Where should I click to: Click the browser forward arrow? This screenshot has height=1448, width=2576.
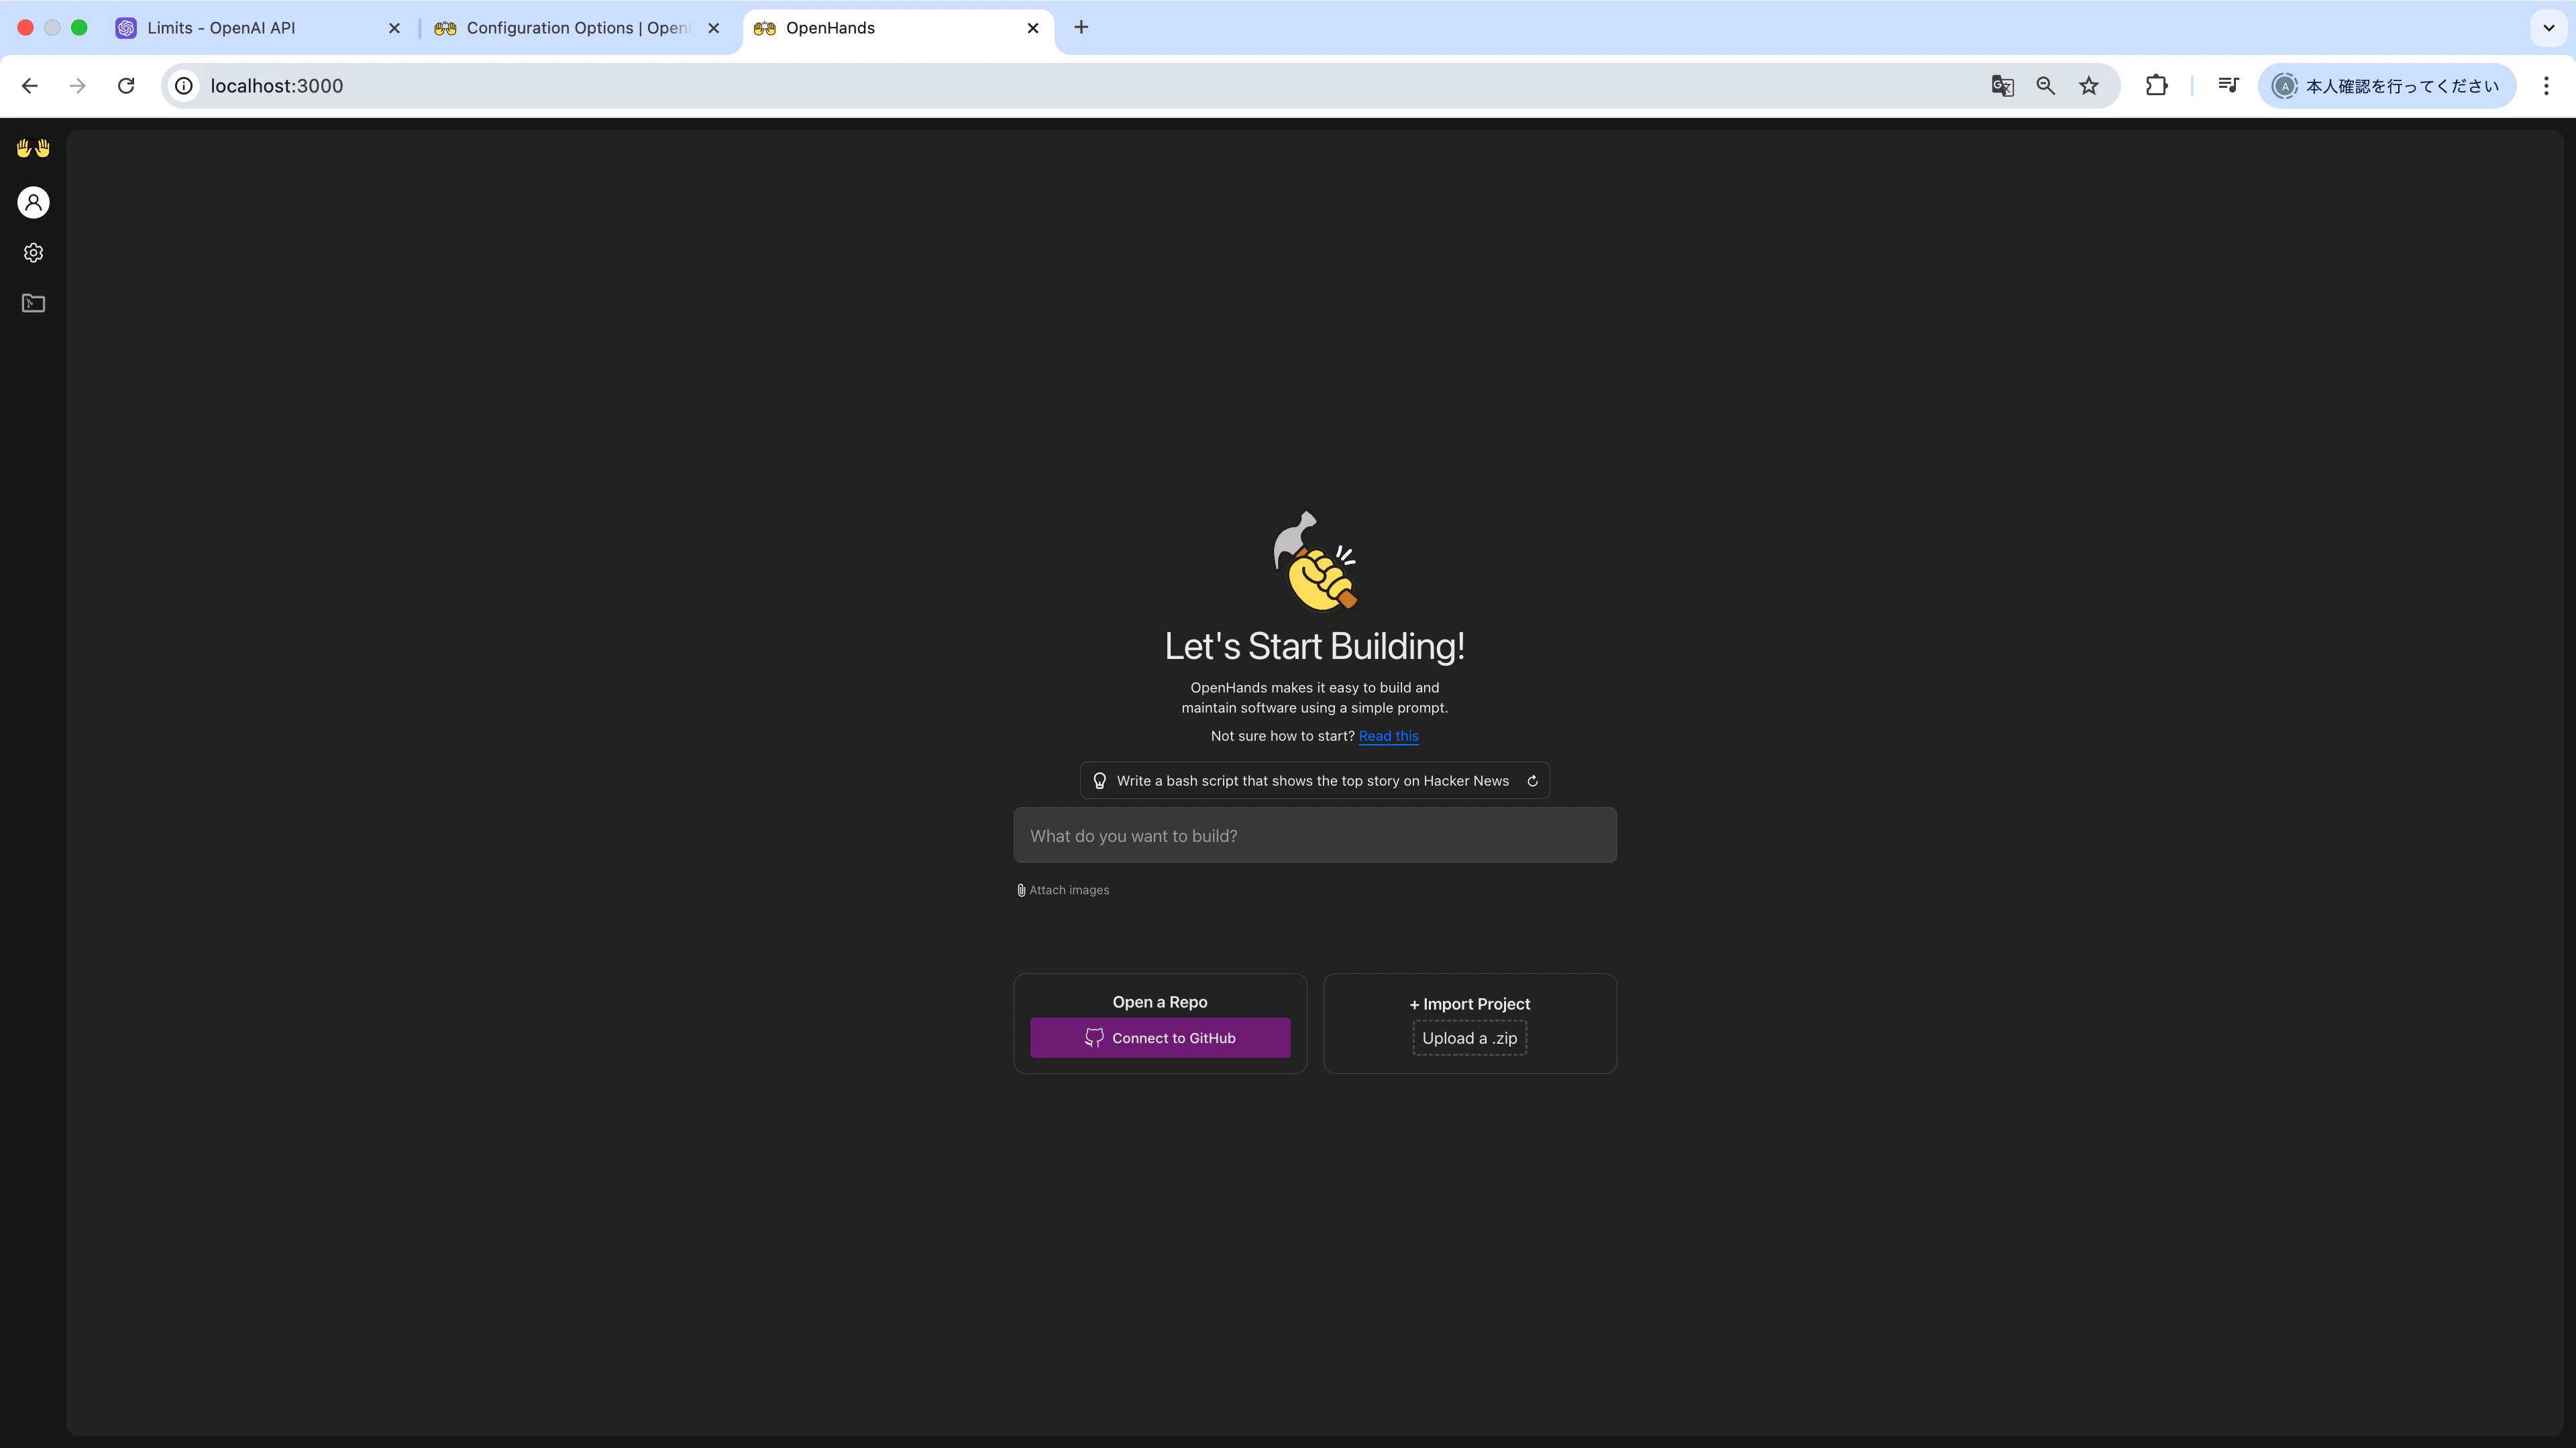[78, 86]
